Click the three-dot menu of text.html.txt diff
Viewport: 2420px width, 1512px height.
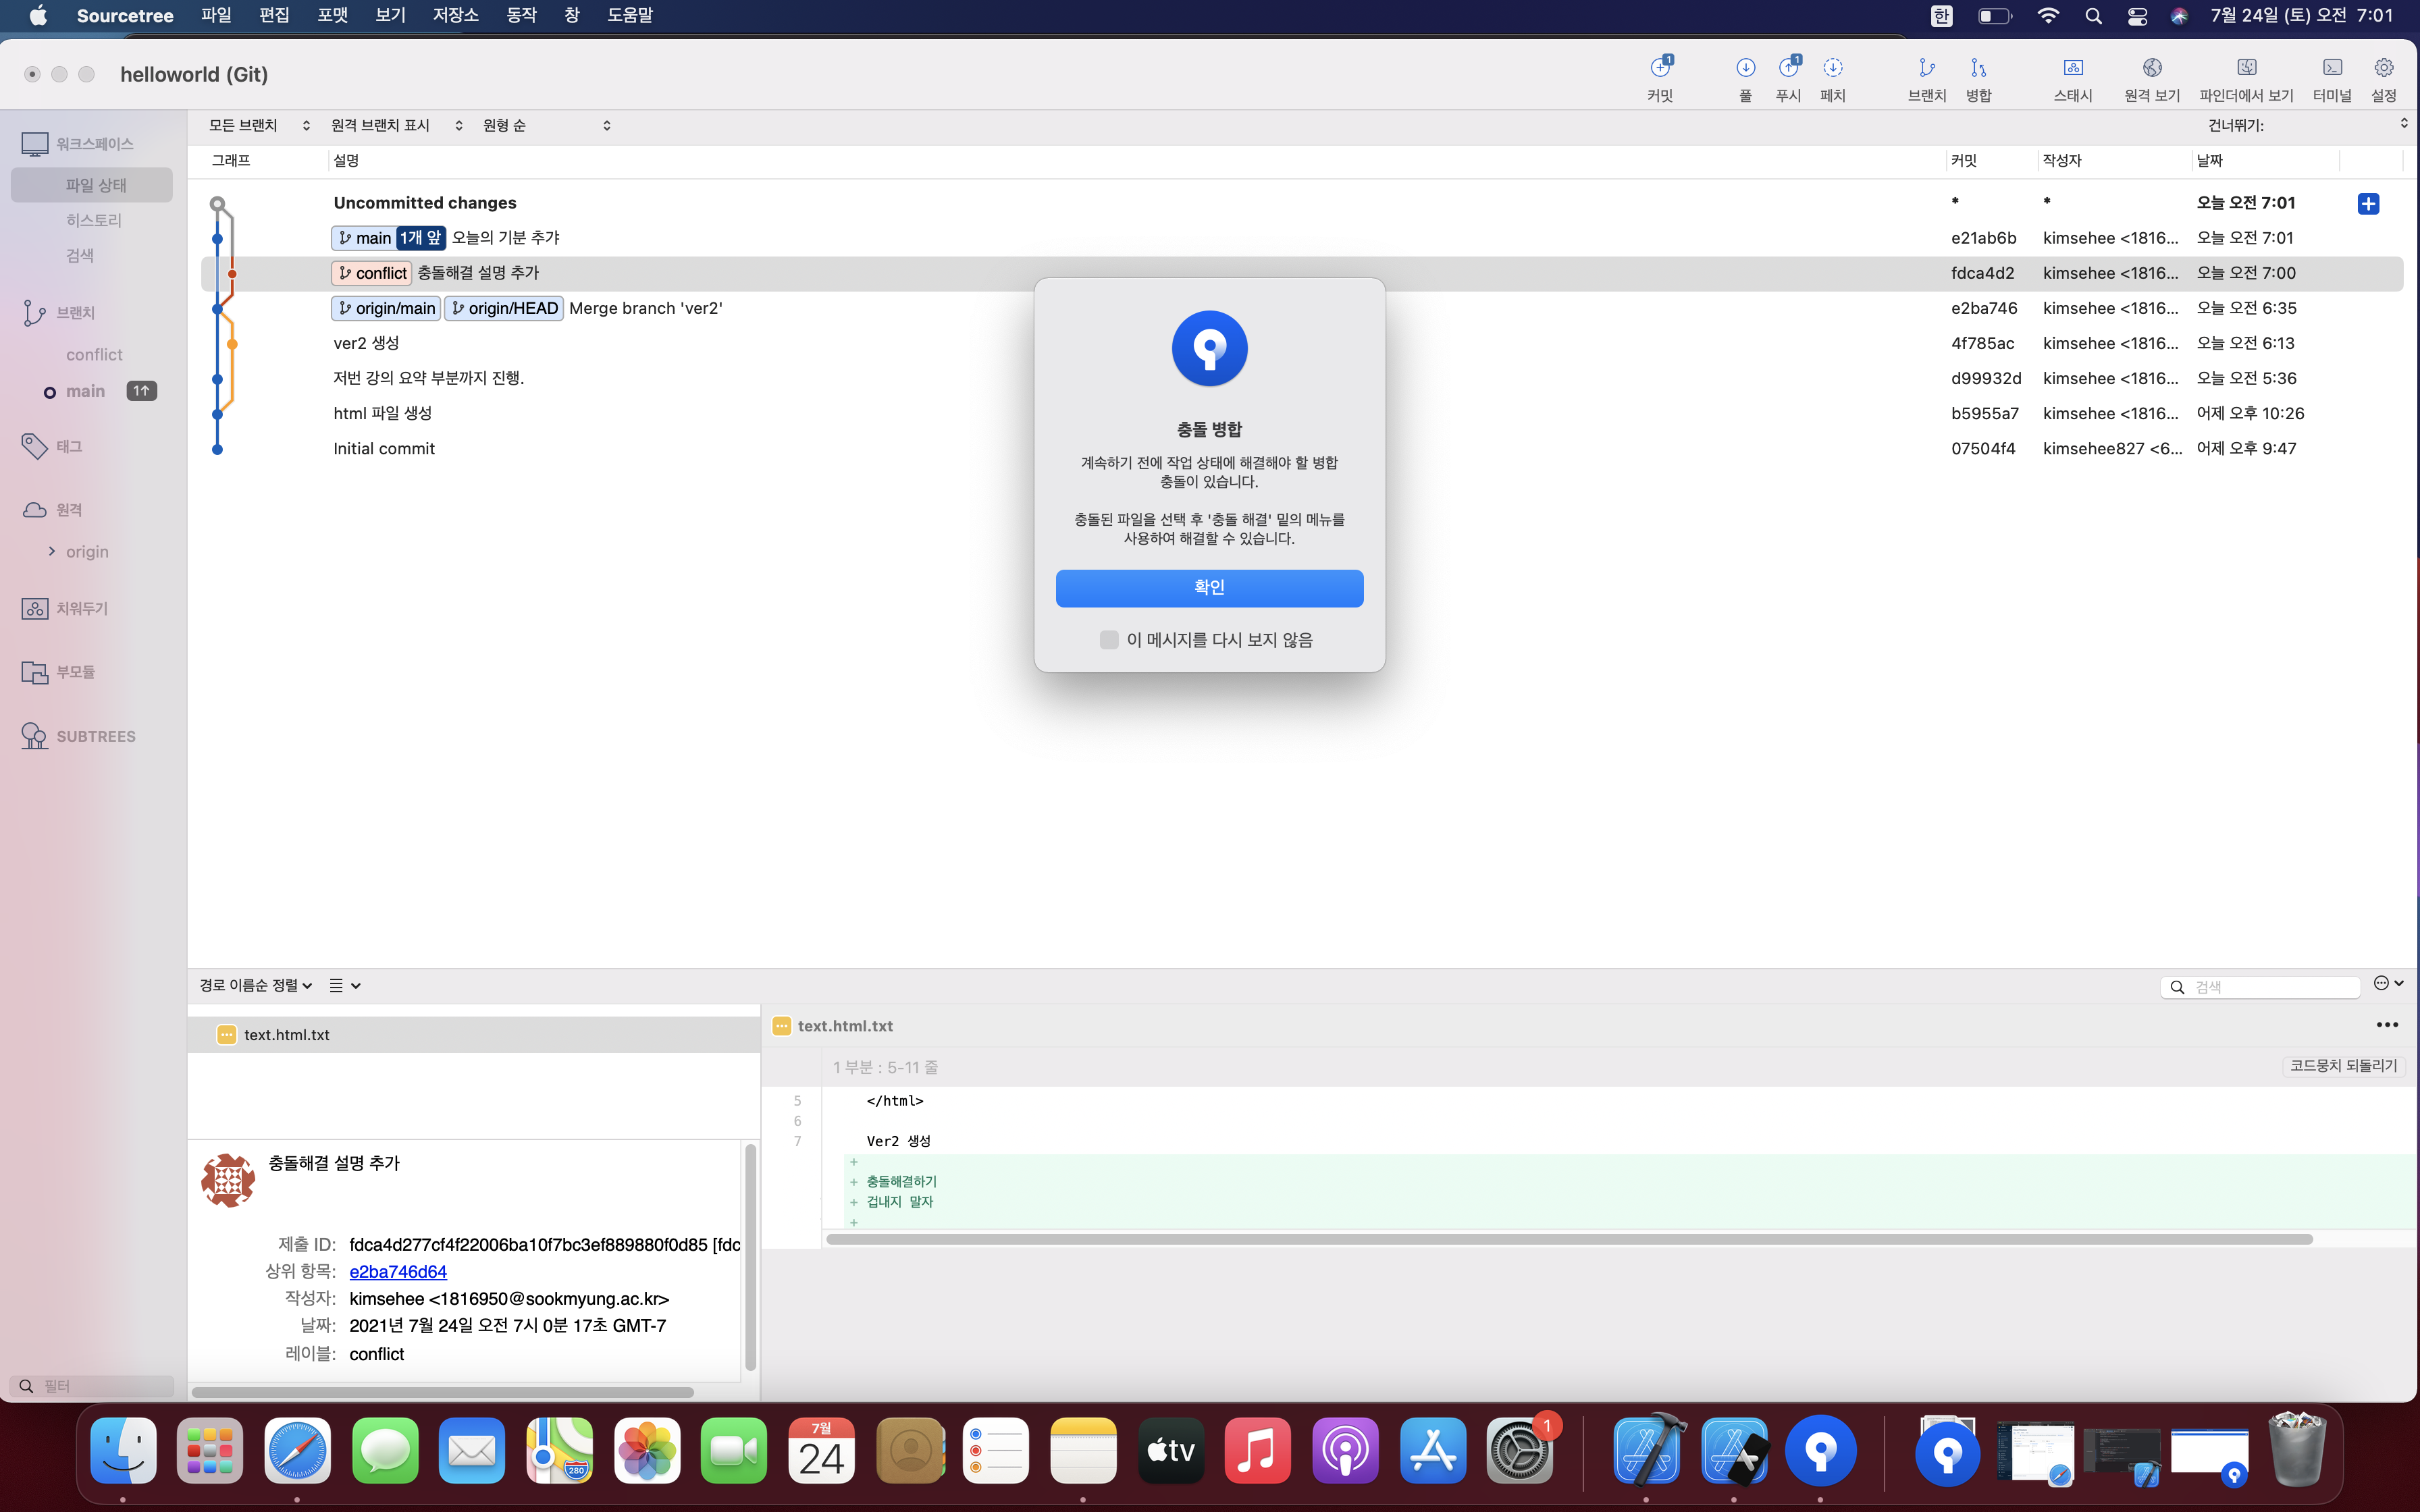click(2387, 1025)
